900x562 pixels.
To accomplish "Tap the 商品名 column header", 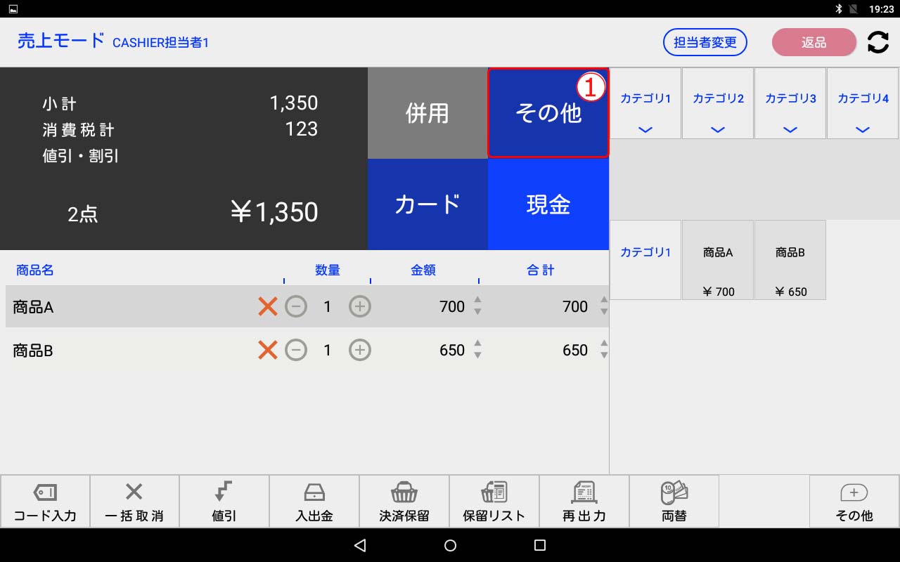I will click(x=35, y=270).
